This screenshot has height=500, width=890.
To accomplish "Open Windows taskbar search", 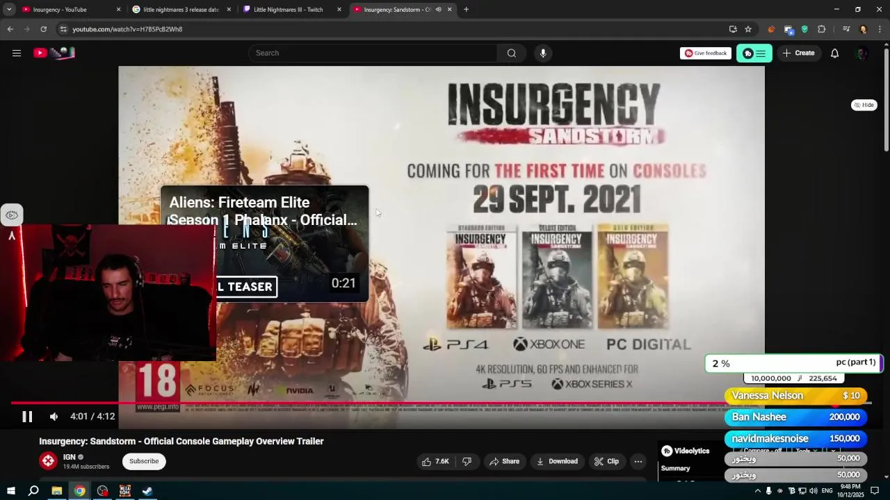I will tap(33, 491).
